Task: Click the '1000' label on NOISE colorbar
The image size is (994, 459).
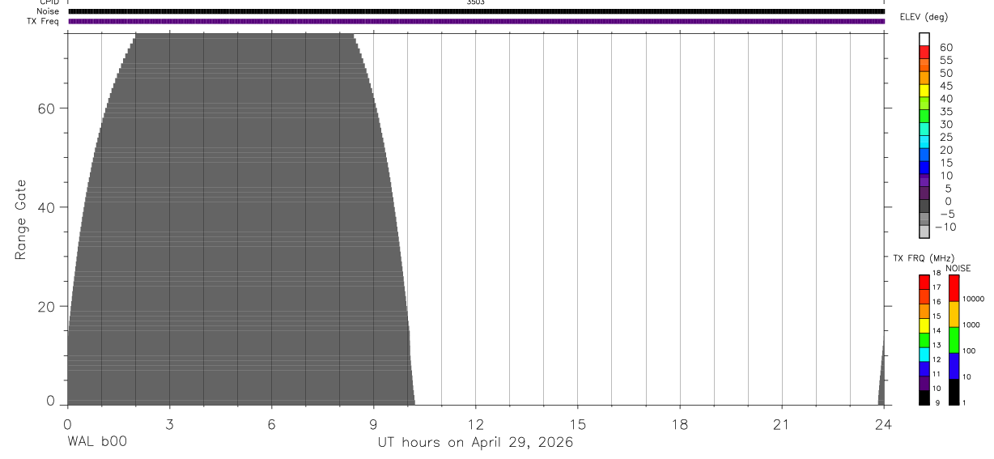Action: coord(971,325)
